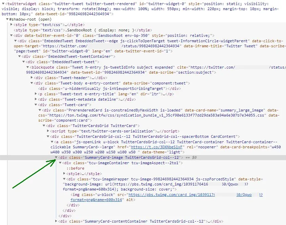Expand the SummaryCard-contentContainer div
The height and width of the screenshot is (225, 286).
[x=56, y=221]
